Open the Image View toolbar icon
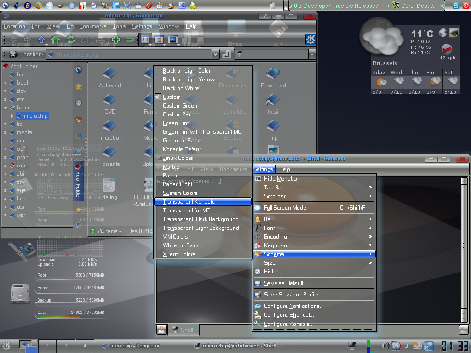The height and width of the screenshot is (353, 471). [x=173, y=40]
